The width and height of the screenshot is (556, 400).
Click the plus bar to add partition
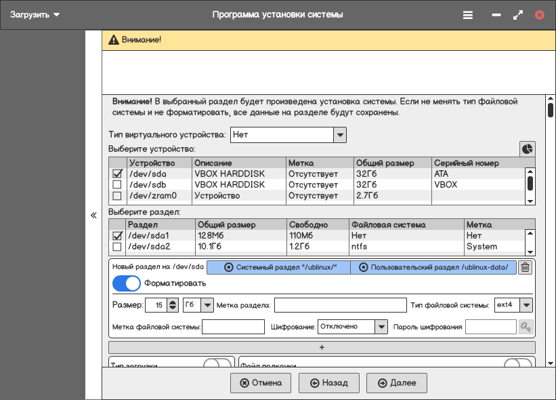point(322,347)
